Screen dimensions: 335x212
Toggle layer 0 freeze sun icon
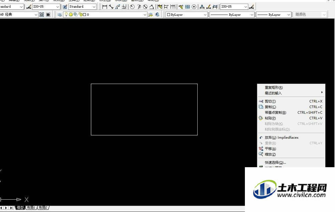pos(71,14)
